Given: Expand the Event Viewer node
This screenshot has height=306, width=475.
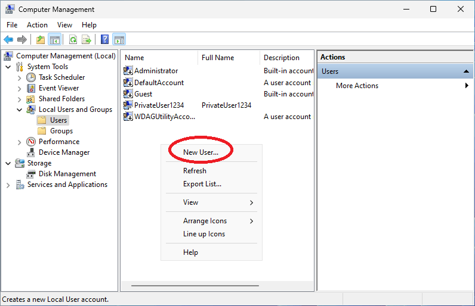Looking at the screenshot, I should [19, 89].
